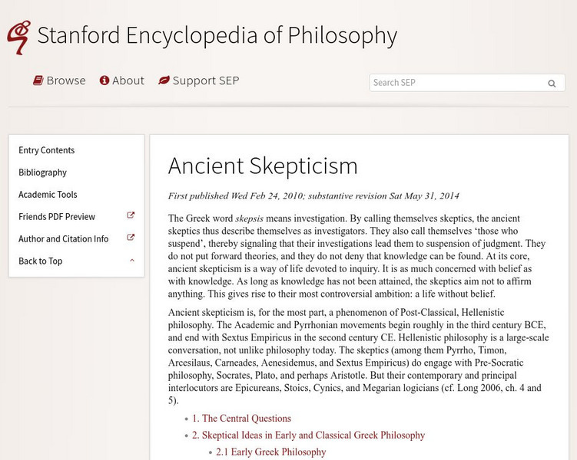
Task: Click Back to Top link
Action: pos(41,261)
